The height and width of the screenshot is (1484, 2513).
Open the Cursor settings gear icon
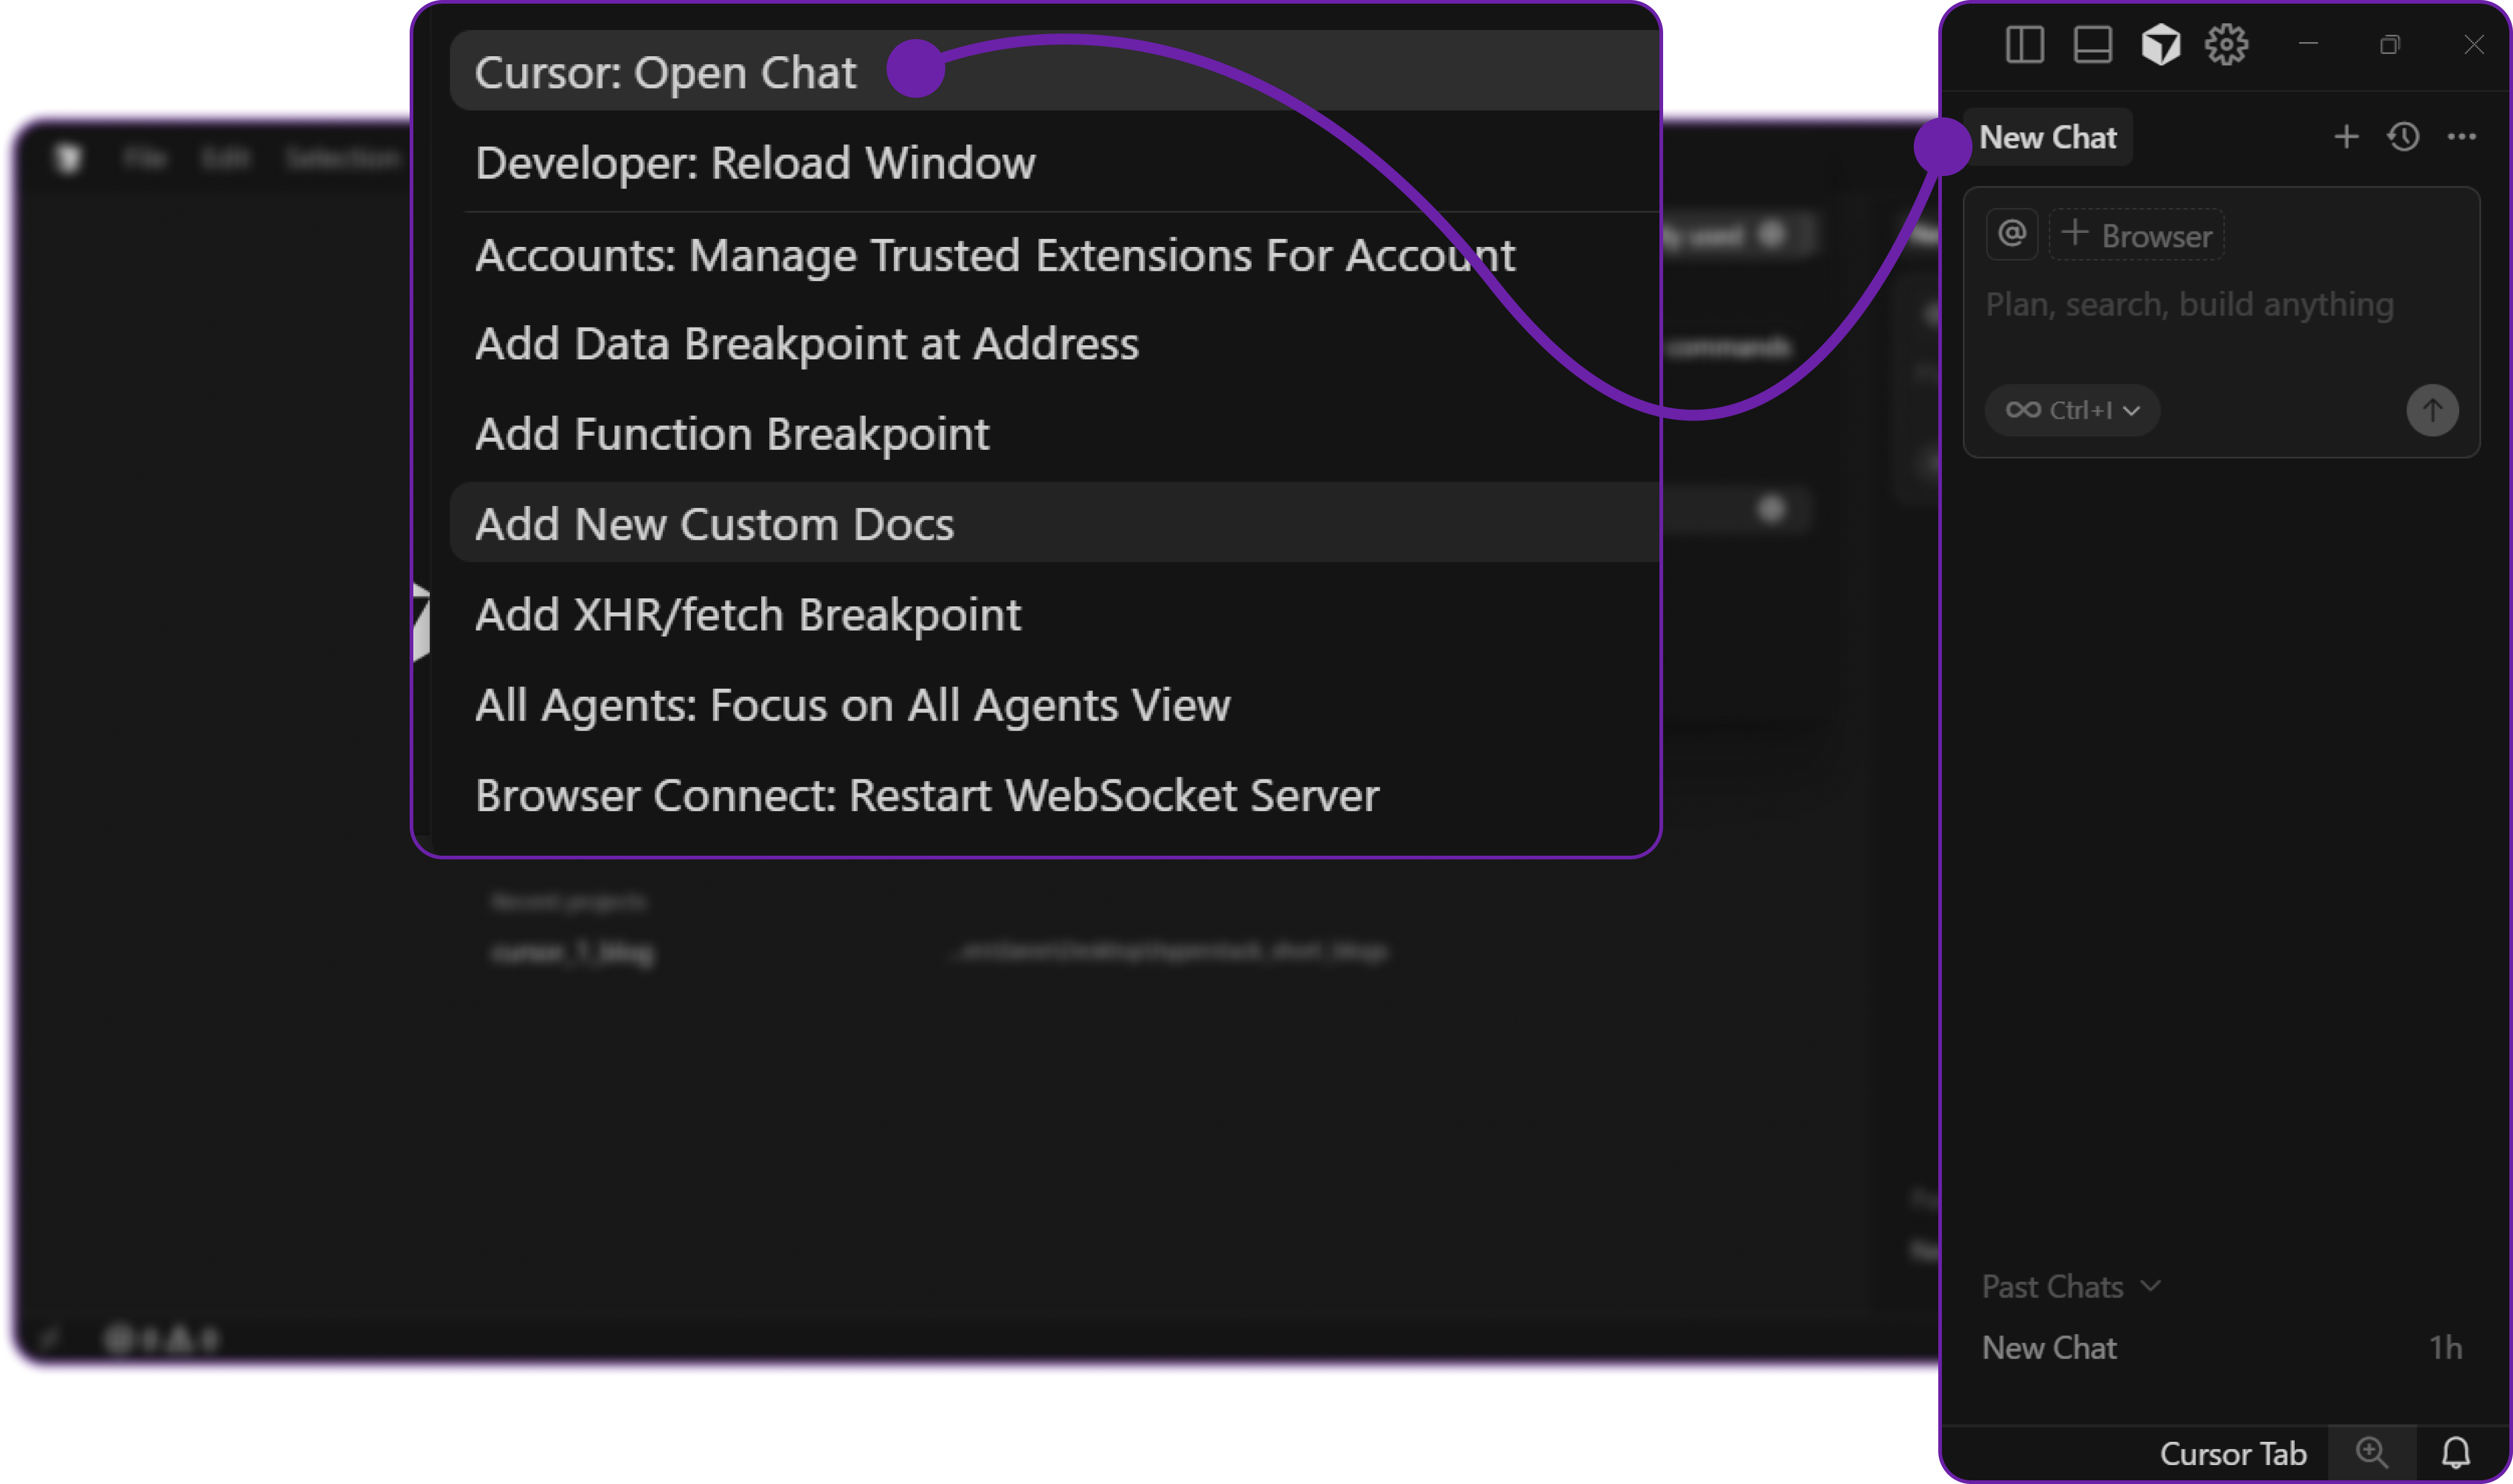pyautogui.click(x=2226, y=45)
